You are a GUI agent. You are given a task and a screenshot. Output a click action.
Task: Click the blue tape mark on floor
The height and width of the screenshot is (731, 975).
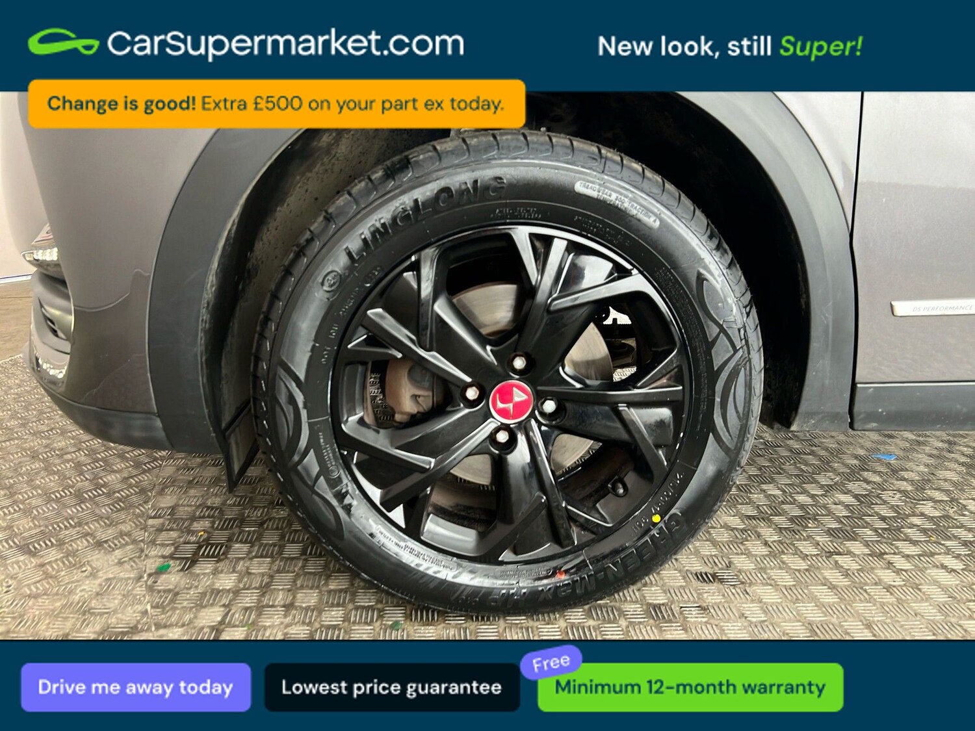tap(884, 457)
